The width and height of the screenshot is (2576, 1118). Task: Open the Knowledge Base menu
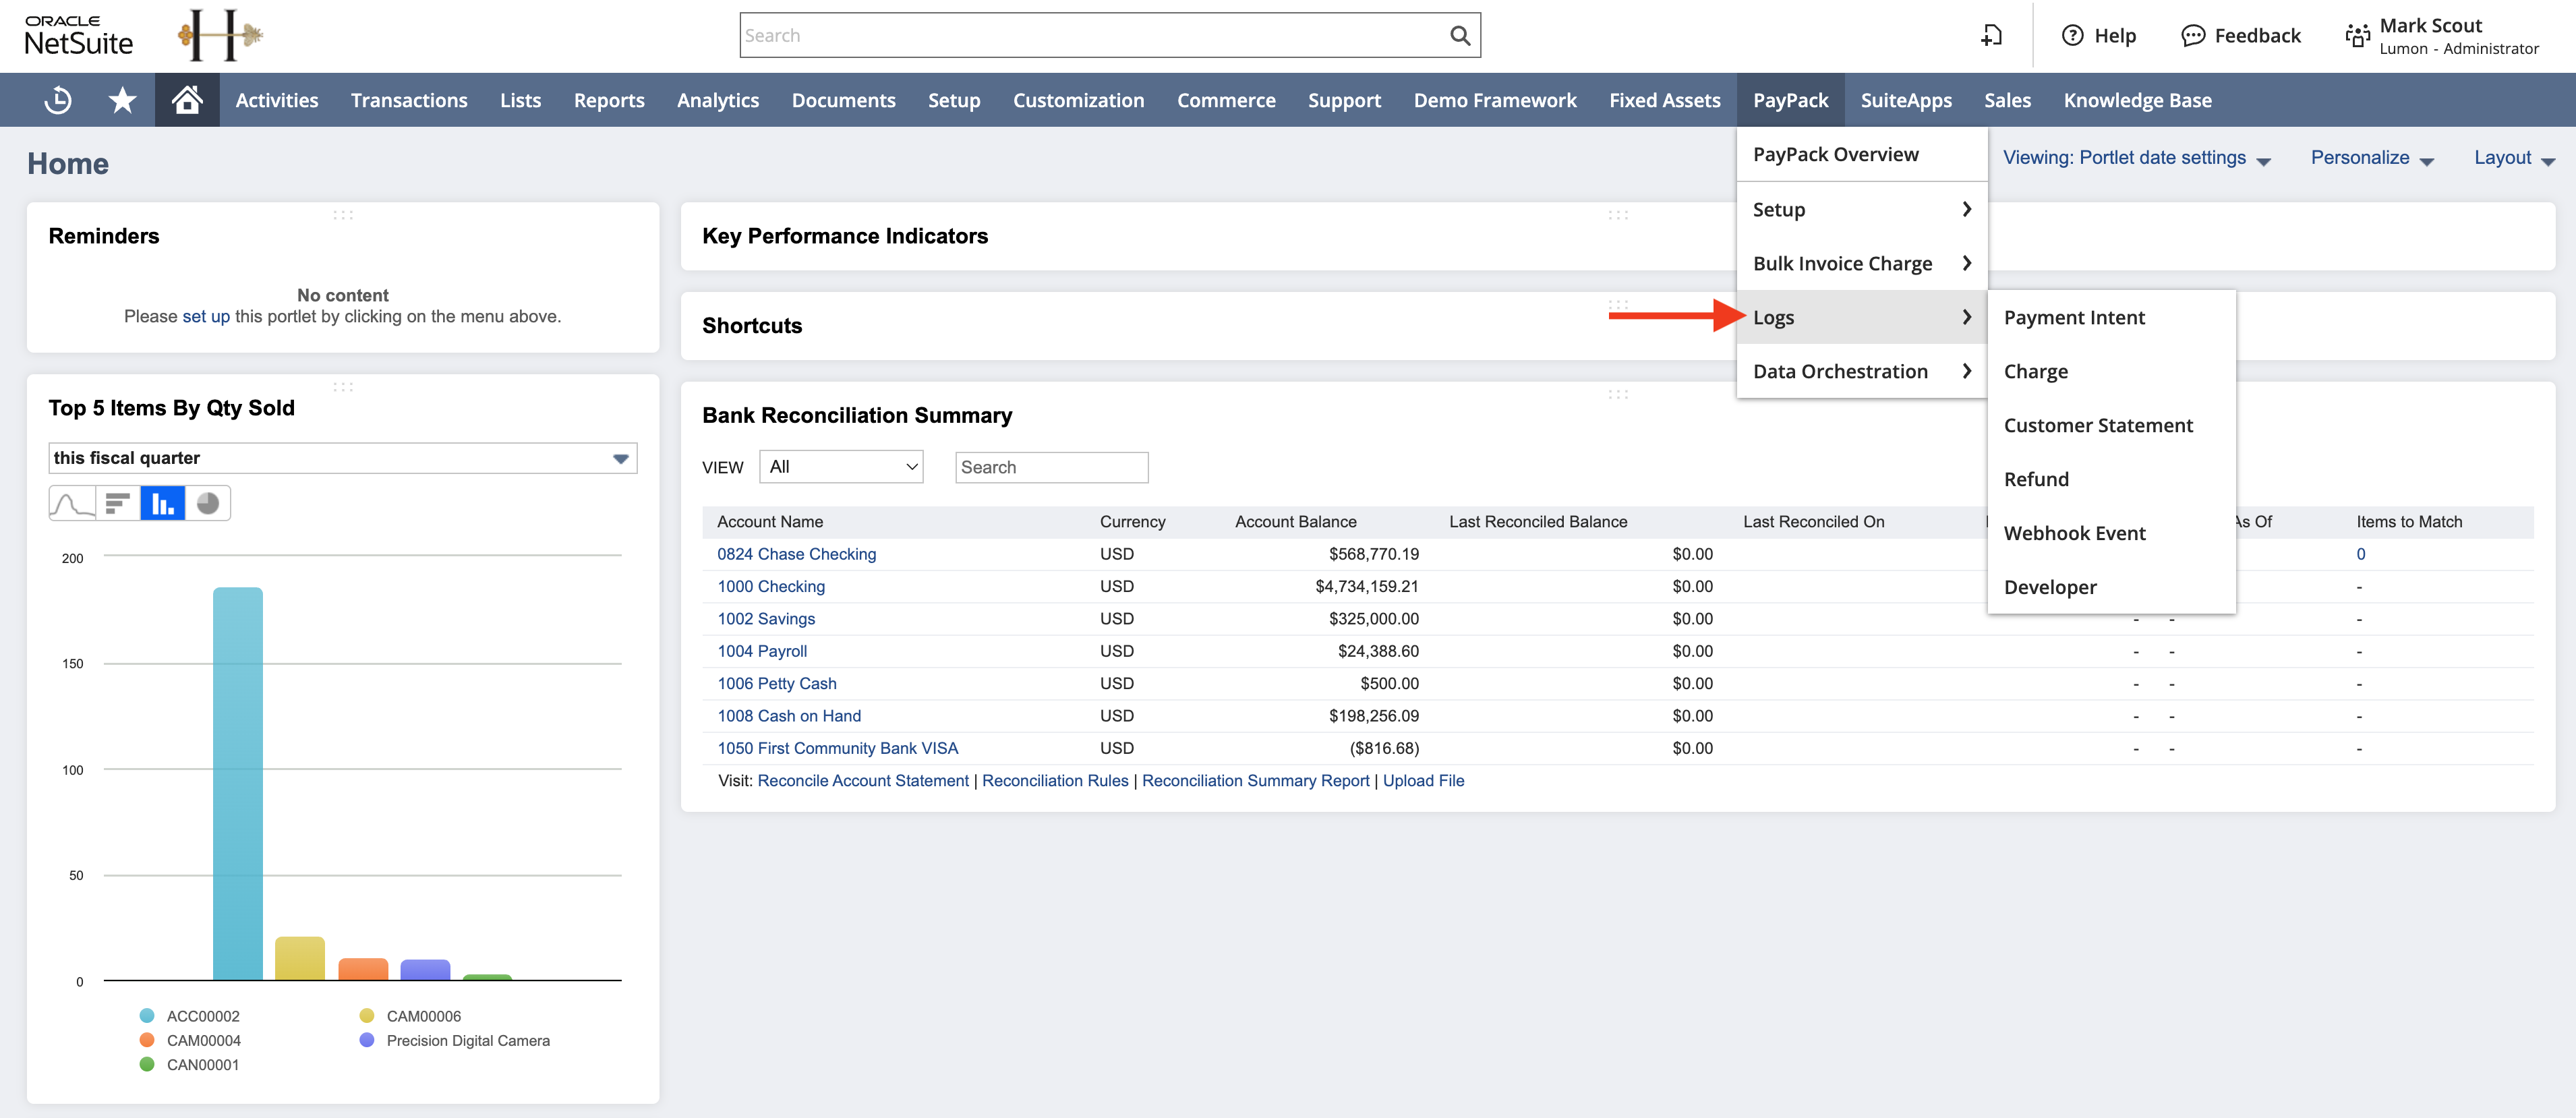pyautogui.click(x=2137, y=100)
